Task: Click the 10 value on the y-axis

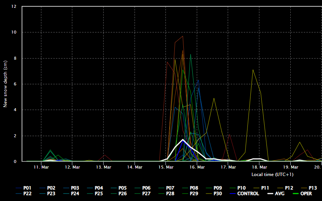Action: (x=14, y=32)
